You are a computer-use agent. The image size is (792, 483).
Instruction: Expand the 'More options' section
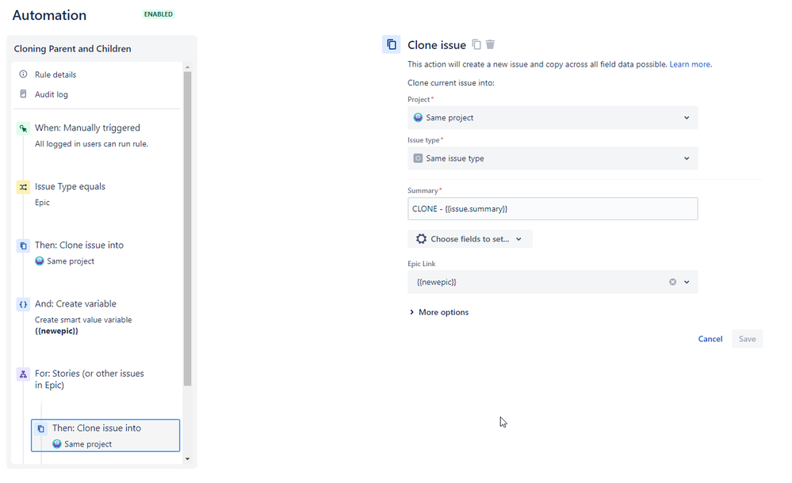(x=439, y=312)
